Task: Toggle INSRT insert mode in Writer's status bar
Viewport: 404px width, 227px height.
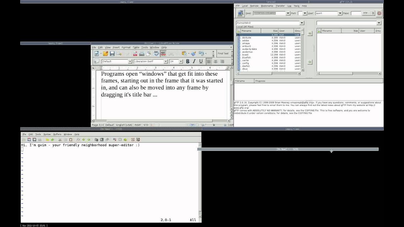Action: pos(138,125)
